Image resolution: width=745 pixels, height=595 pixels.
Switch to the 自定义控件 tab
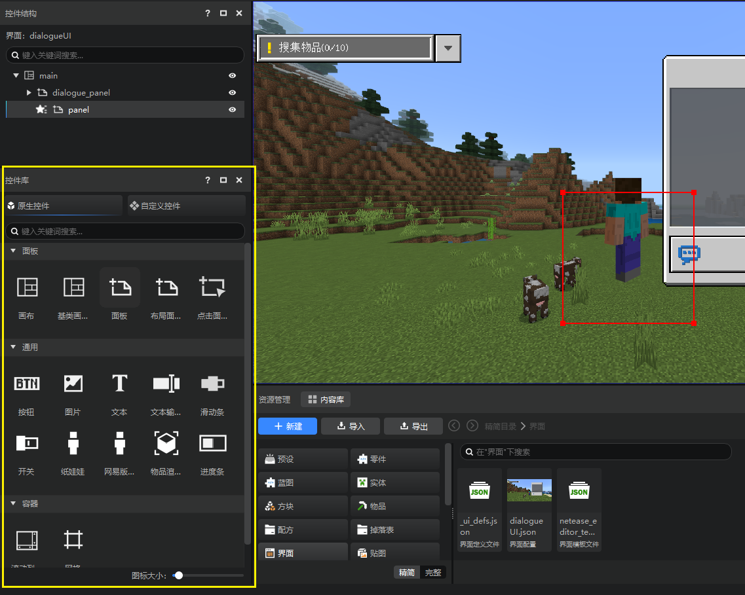186,206
